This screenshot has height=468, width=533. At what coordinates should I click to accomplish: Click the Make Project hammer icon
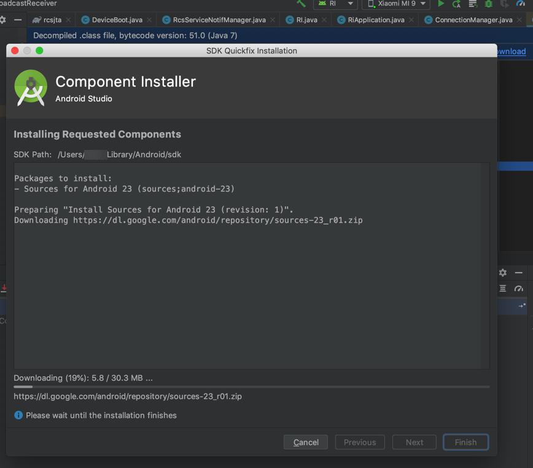[x=301, y=4]
